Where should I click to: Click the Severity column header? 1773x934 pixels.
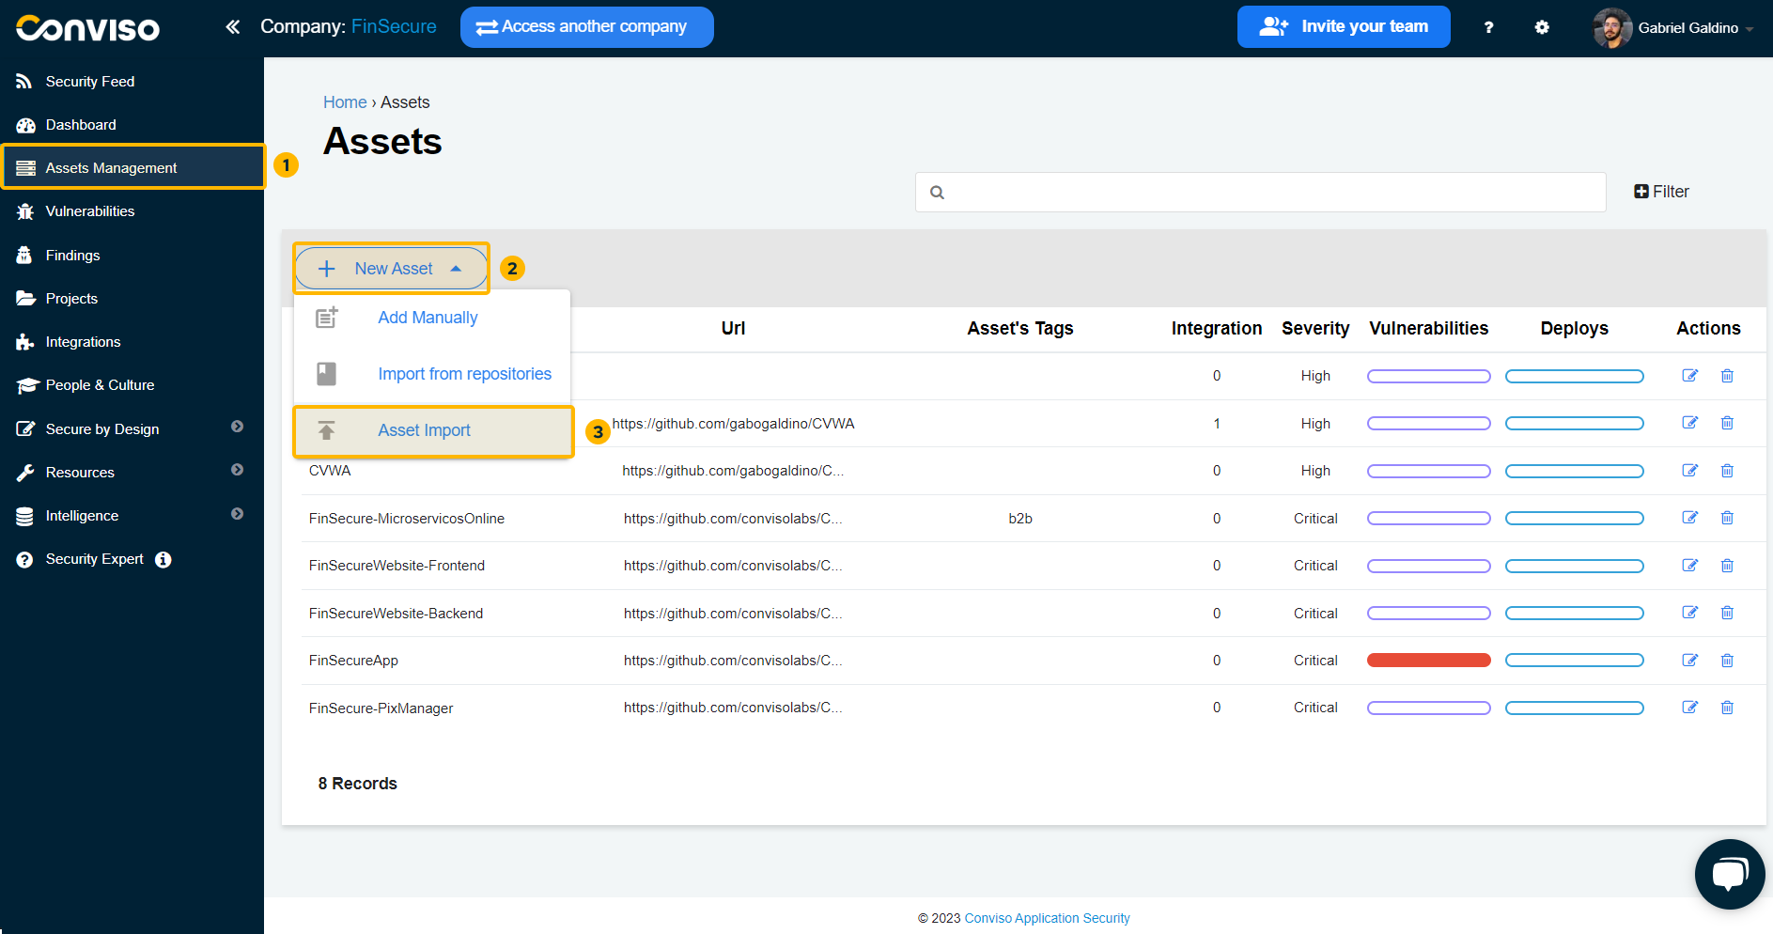click(x=1315, y=328)
